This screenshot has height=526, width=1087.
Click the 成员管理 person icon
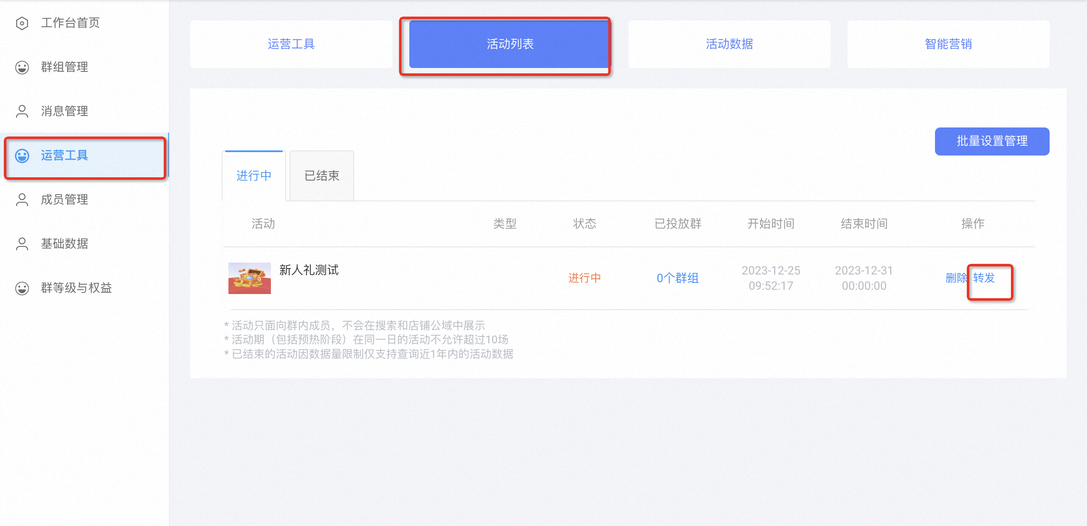click(x=22, y=200)
